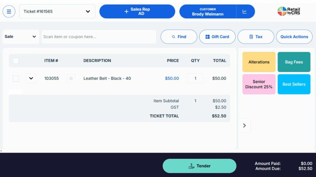Open the Tax calculator button
Viewport: 316px width, 177px height.
(x=256, y=37)
